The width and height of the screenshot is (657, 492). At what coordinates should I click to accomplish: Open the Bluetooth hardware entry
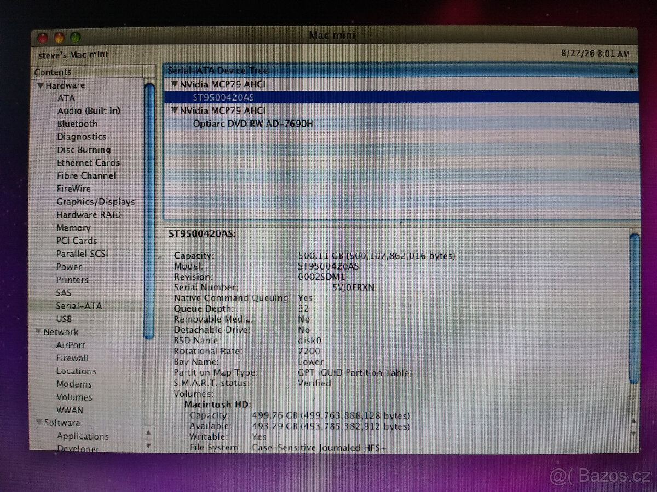(77, 124)
